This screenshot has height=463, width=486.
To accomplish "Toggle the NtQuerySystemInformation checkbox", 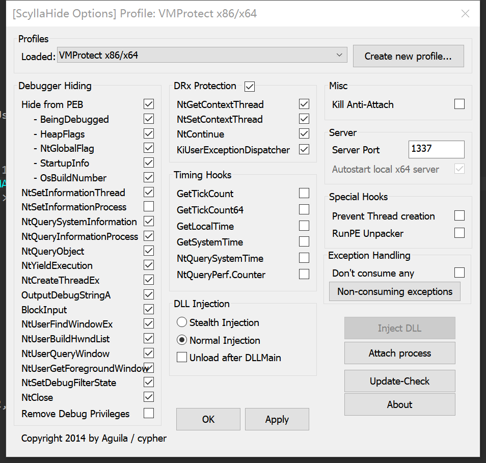I will (x=149, y=221).
